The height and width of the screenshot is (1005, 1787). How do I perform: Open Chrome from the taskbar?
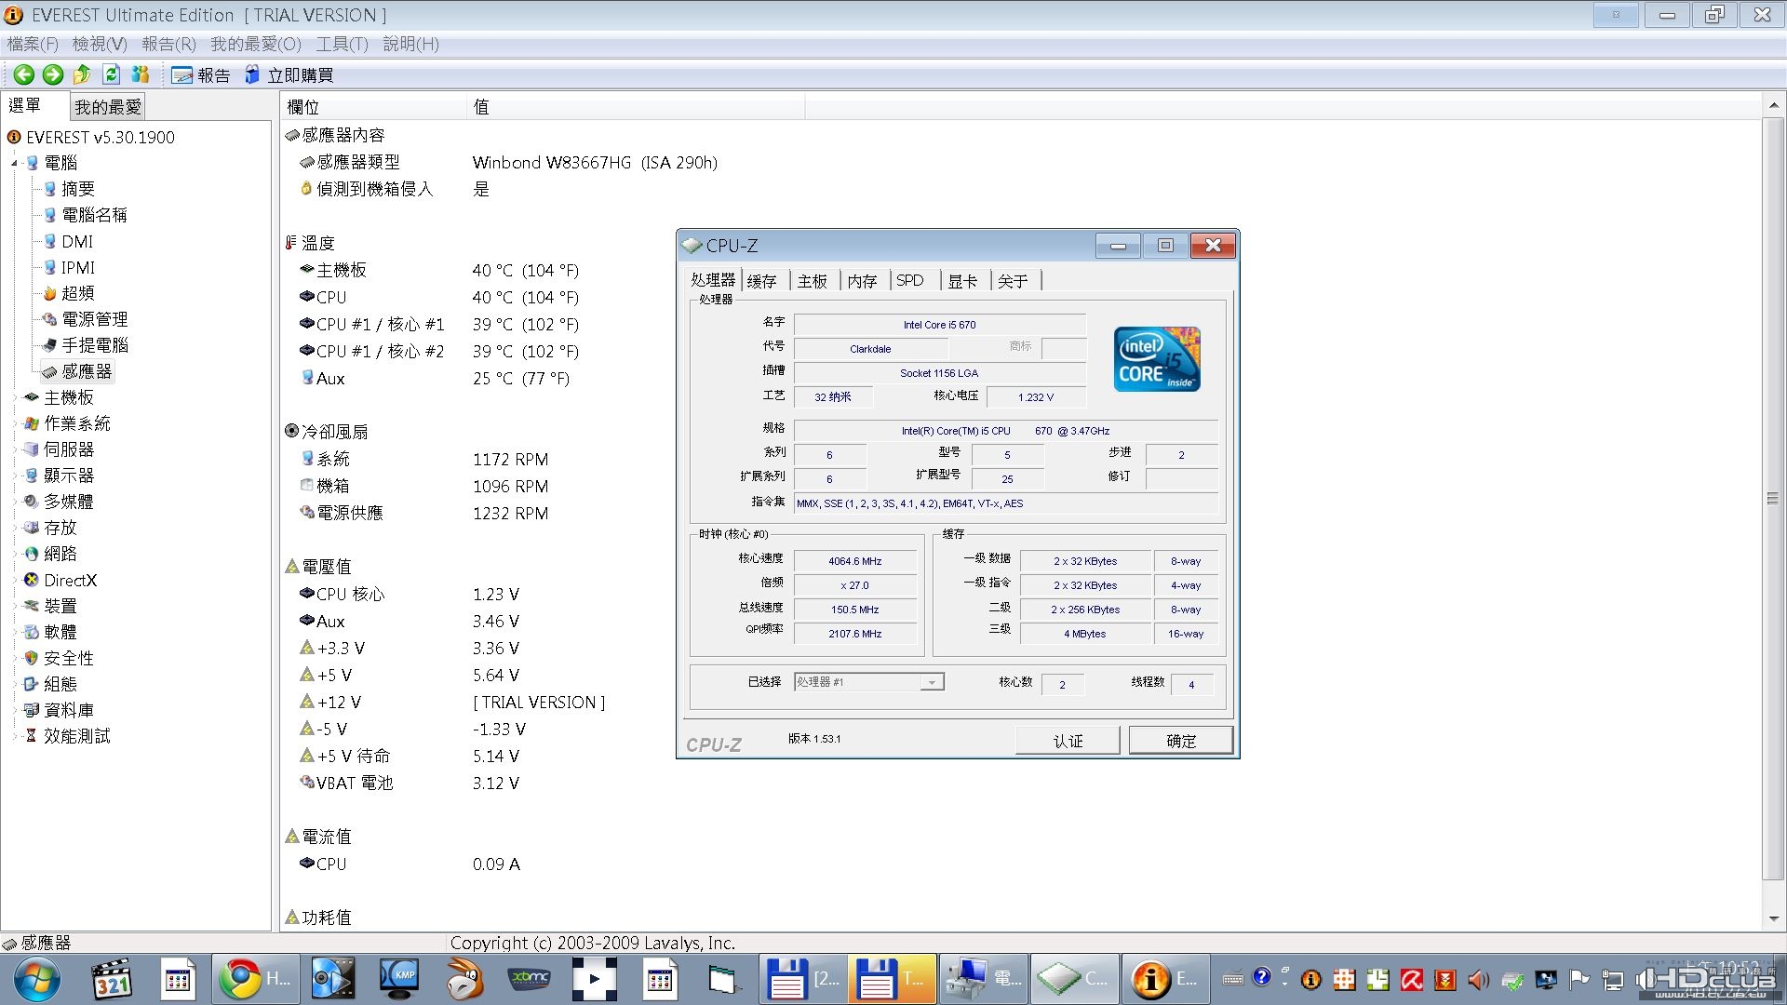coord(255,978)
